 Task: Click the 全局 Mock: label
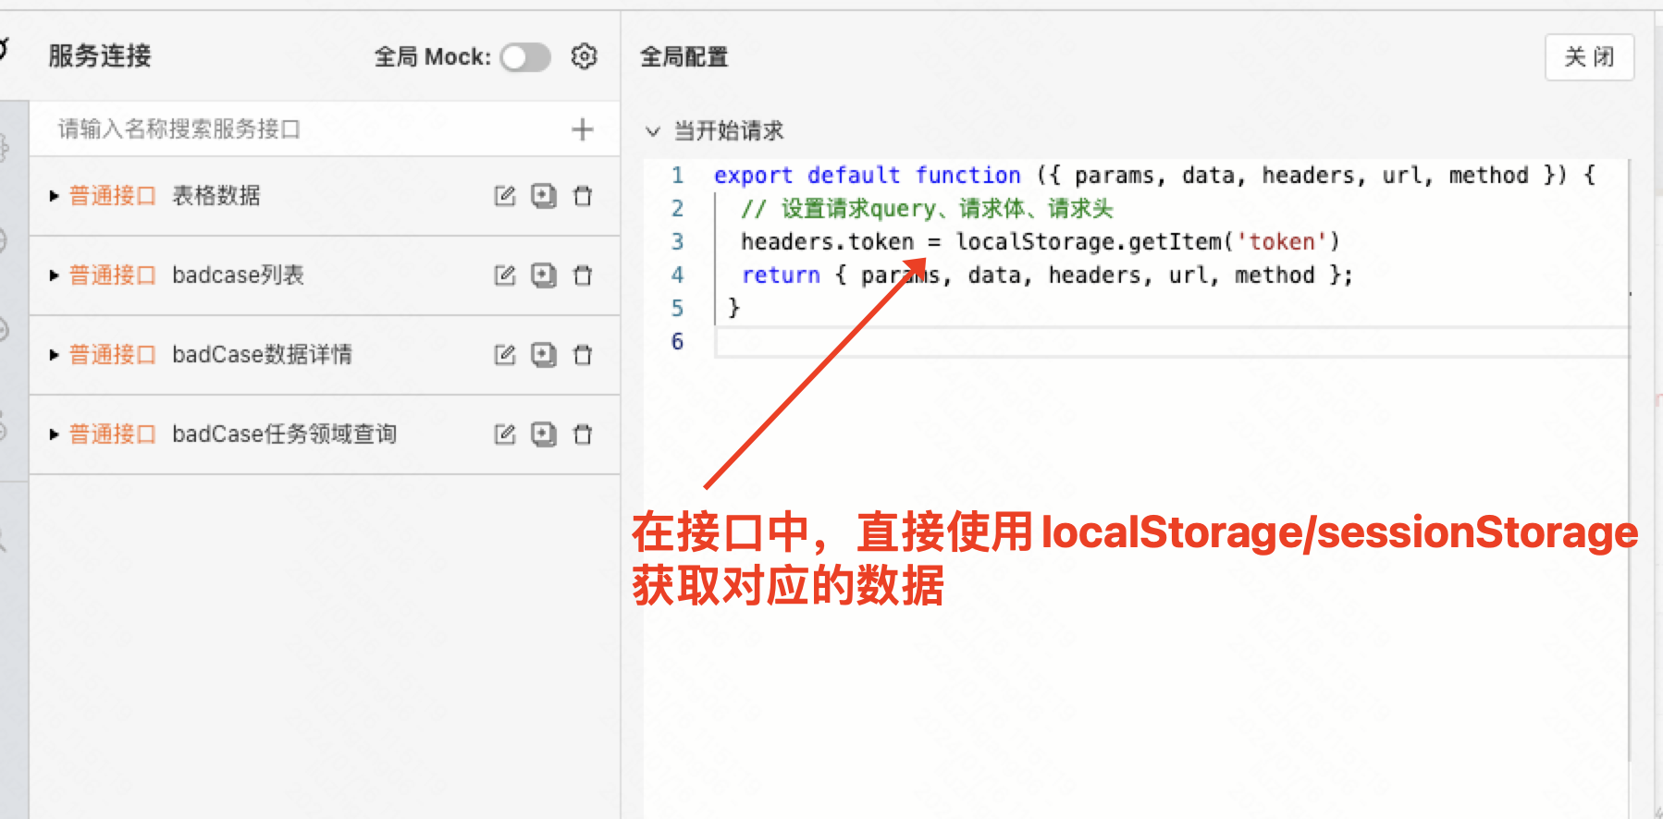click(433, 57)
